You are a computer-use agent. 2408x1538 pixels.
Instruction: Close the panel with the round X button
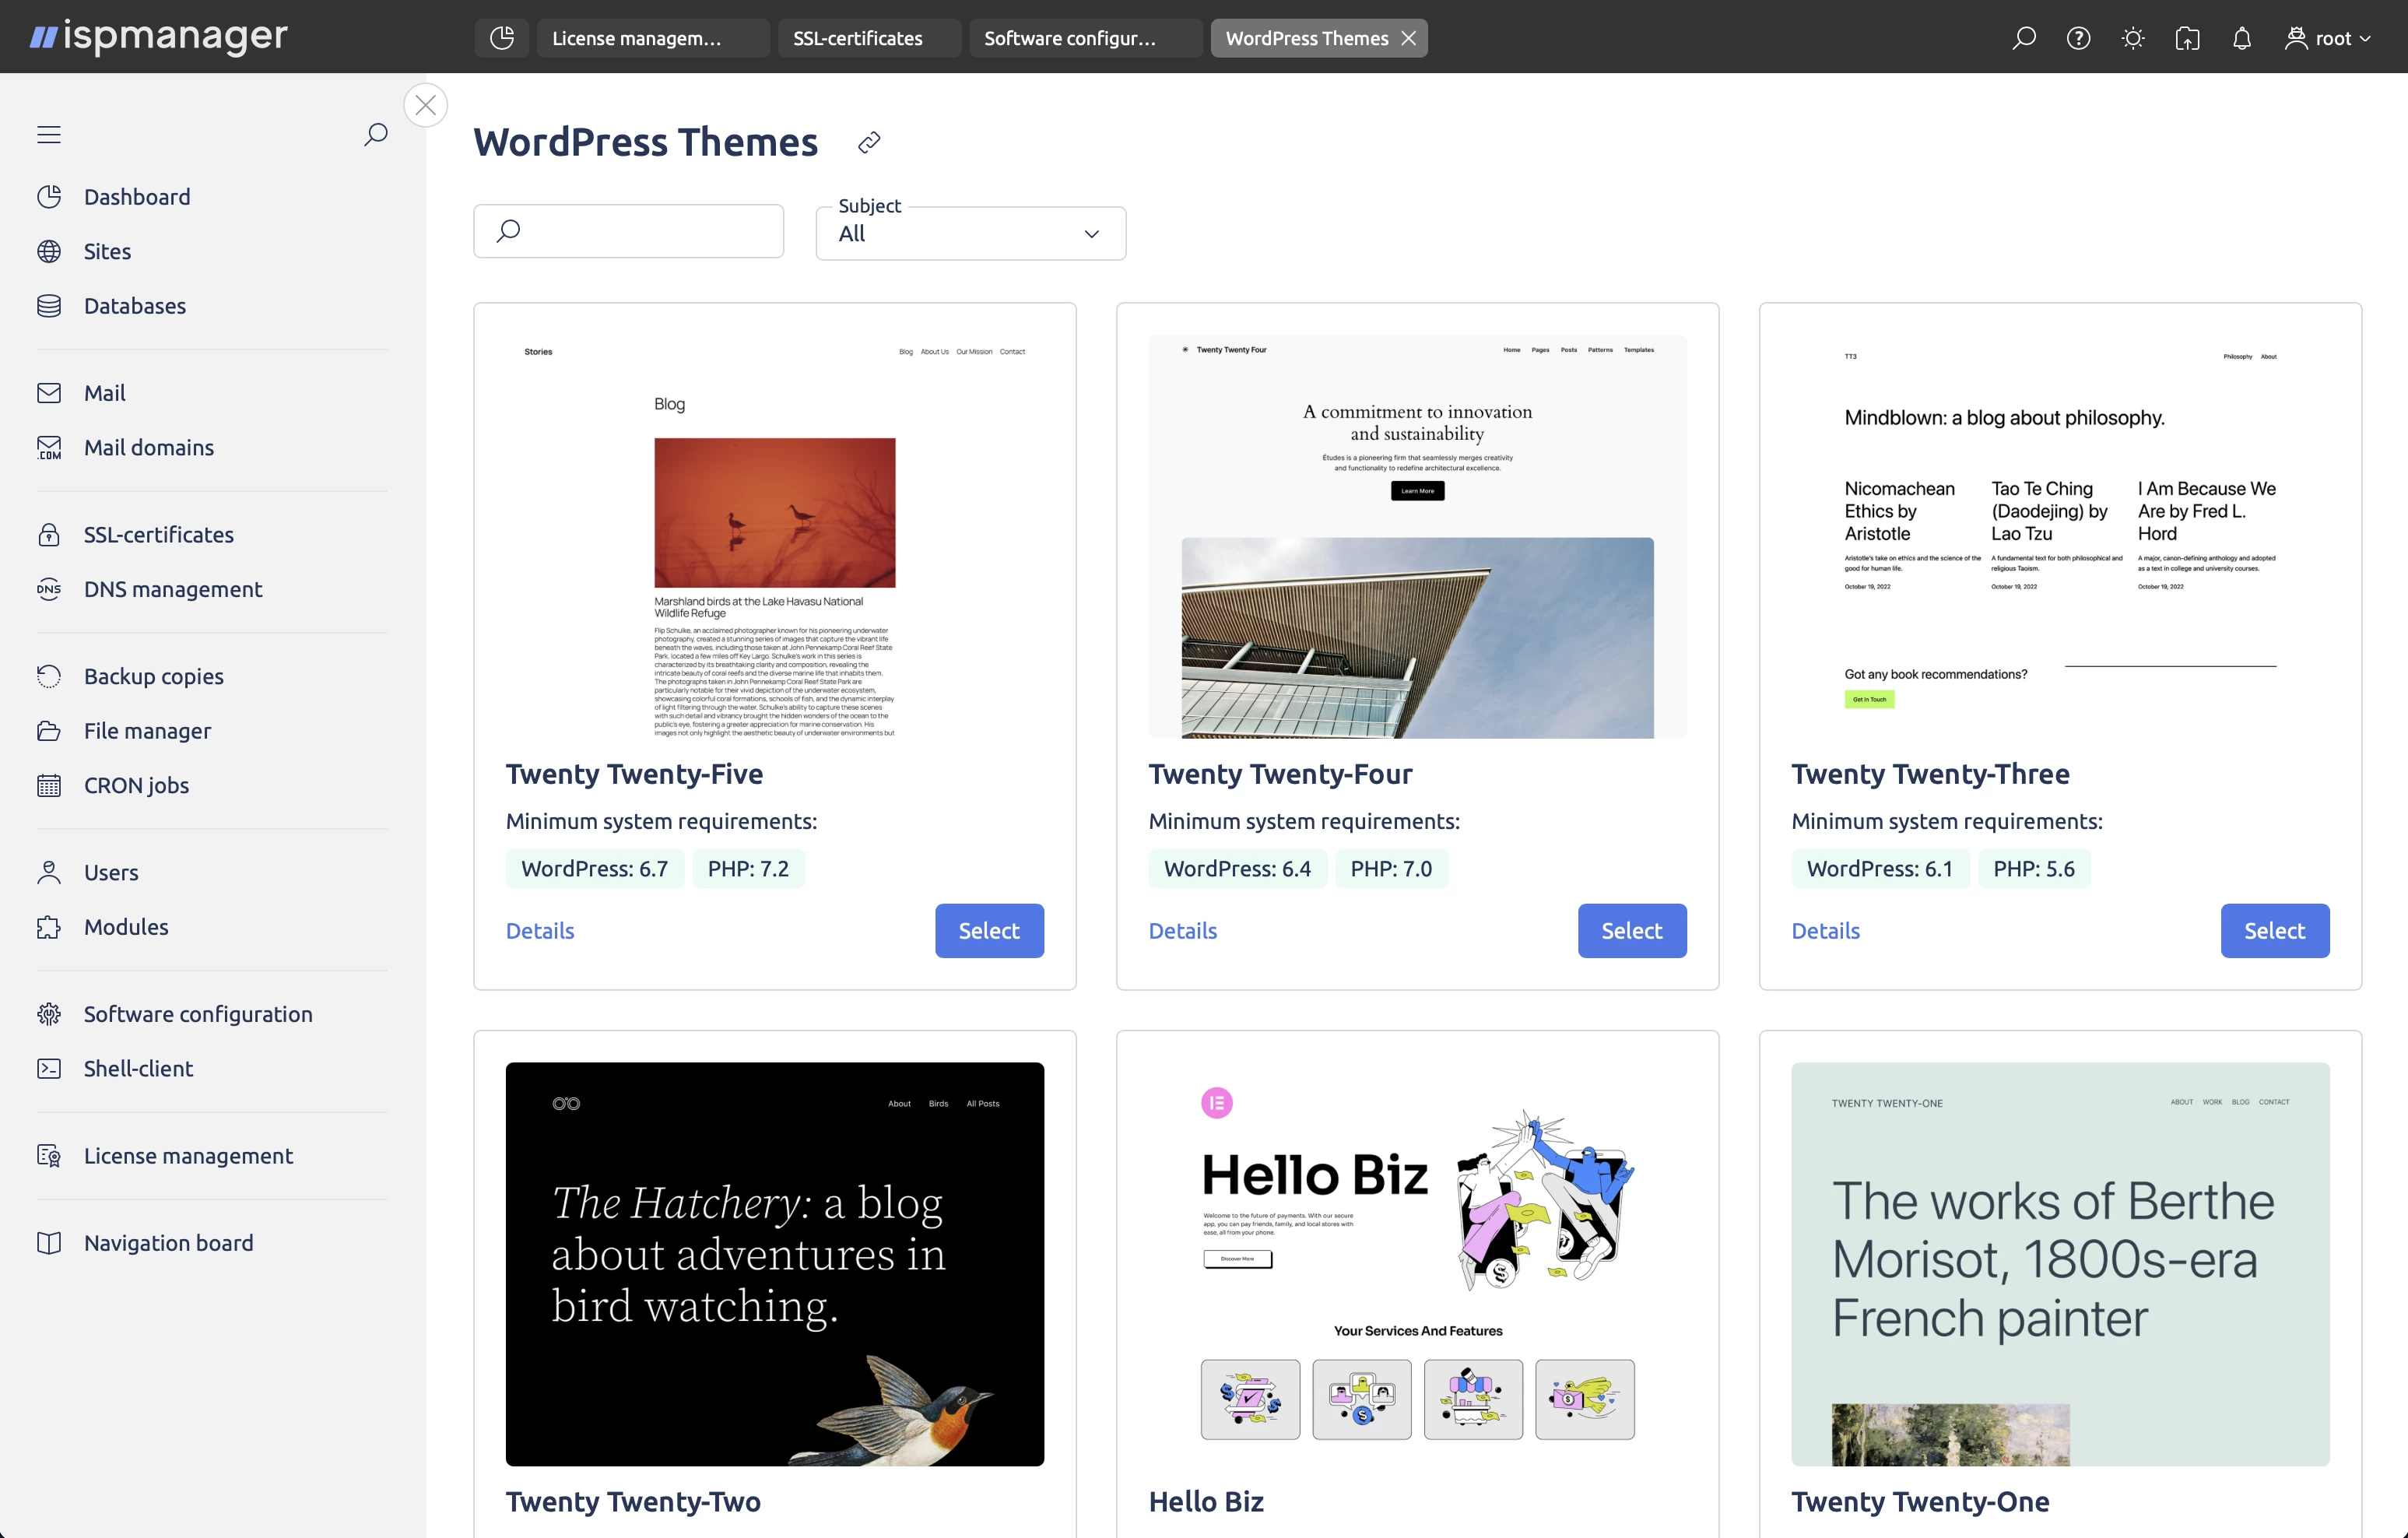pos(425,105)
